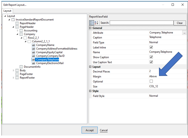Select the CompanyCompanyTaxID tree item
Screen dimensions: 188x138
[50, 56]
